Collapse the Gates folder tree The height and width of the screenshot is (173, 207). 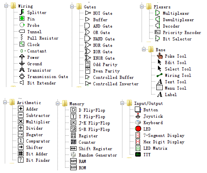coord(72,6)
